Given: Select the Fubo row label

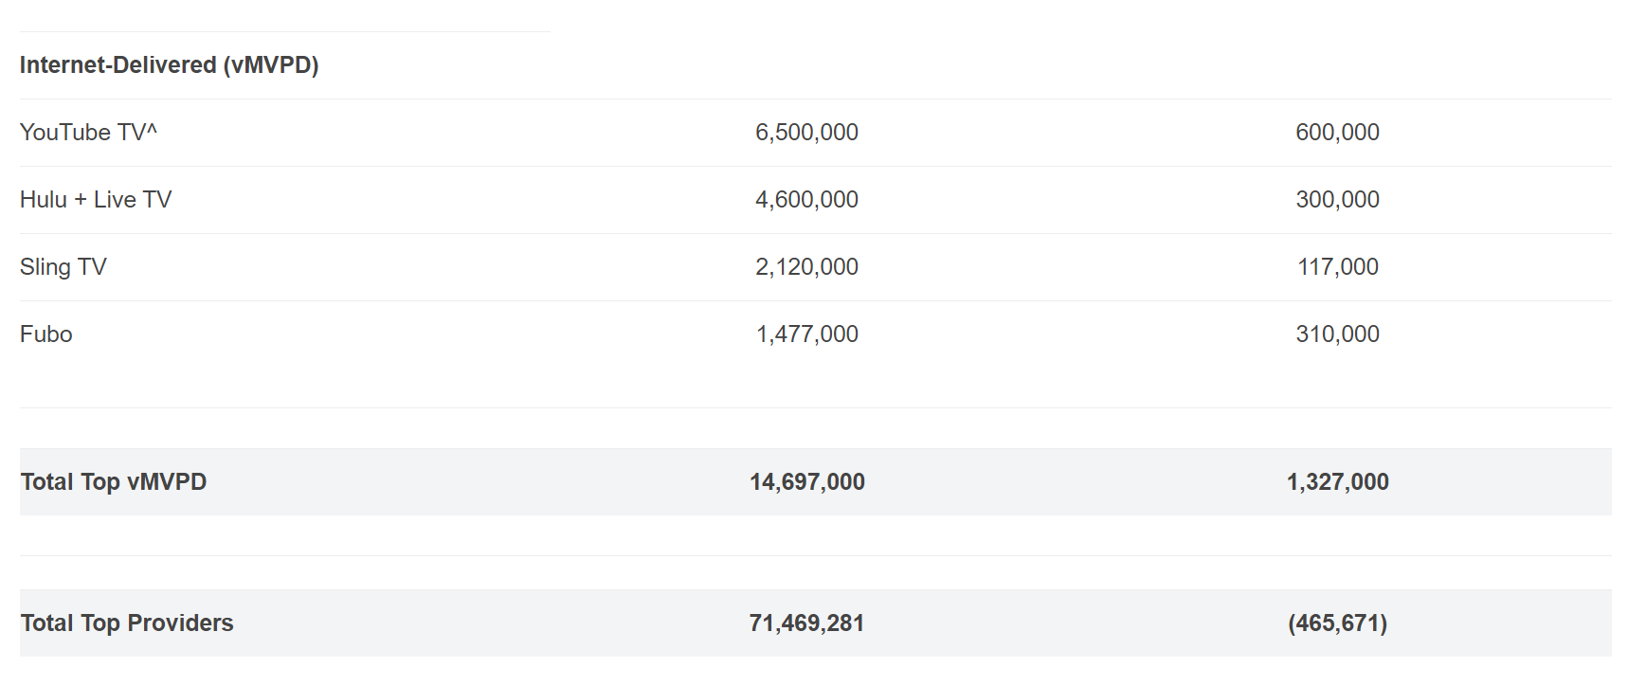Looking at the screenshot, I should (x=46, y=334).
